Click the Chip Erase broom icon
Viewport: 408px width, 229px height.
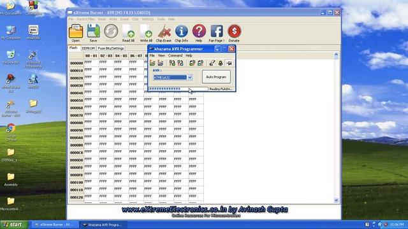coord(164,31)
